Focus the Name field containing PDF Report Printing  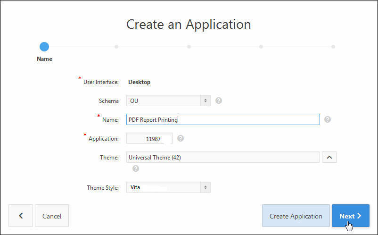point(223,119)
